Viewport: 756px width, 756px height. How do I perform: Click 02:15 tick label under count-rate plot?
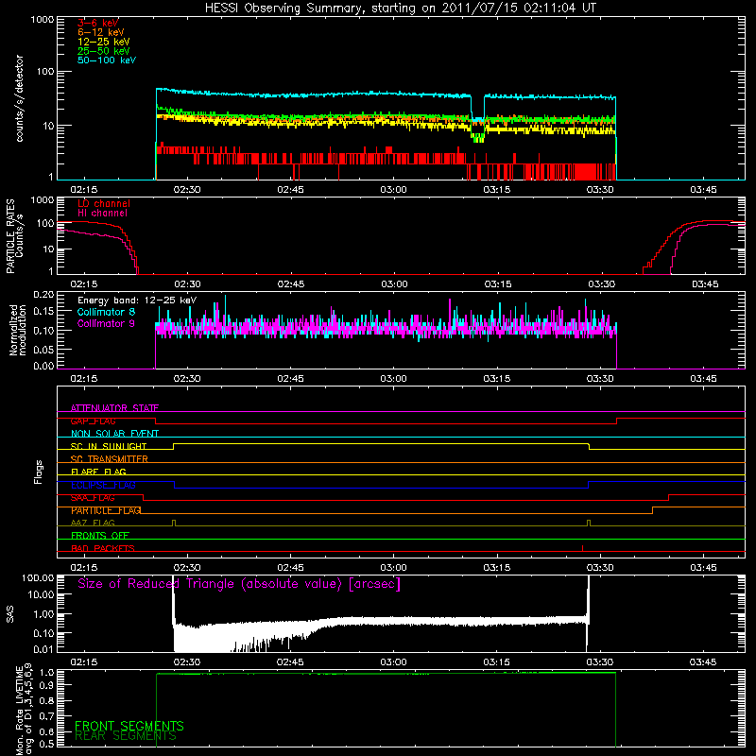84,190
